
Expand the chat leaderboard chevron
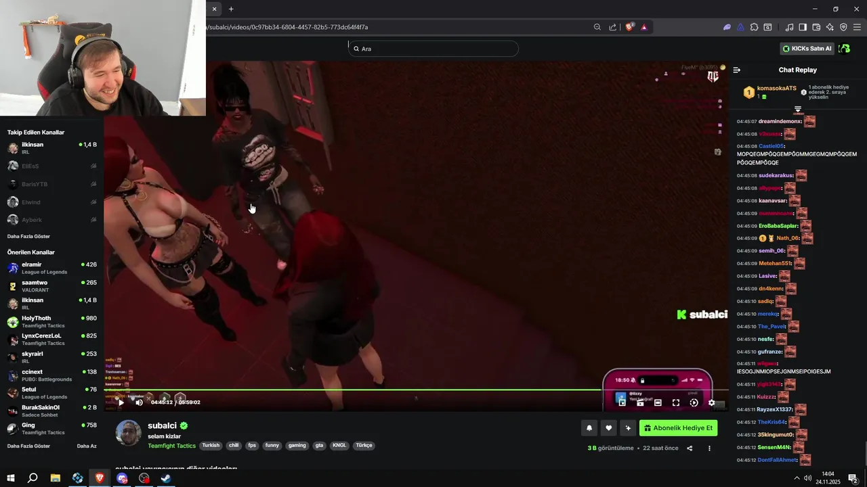798,109
